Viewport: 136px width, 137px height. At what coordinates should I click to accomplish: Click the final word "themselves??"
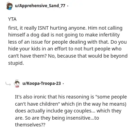point(30,125)
